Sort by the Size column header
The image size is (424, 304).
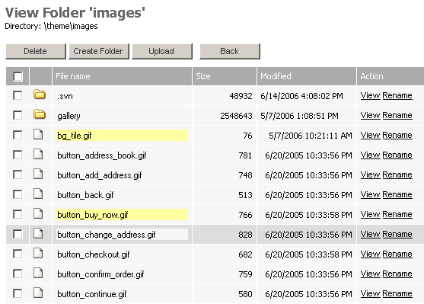(x=203, y=76)
